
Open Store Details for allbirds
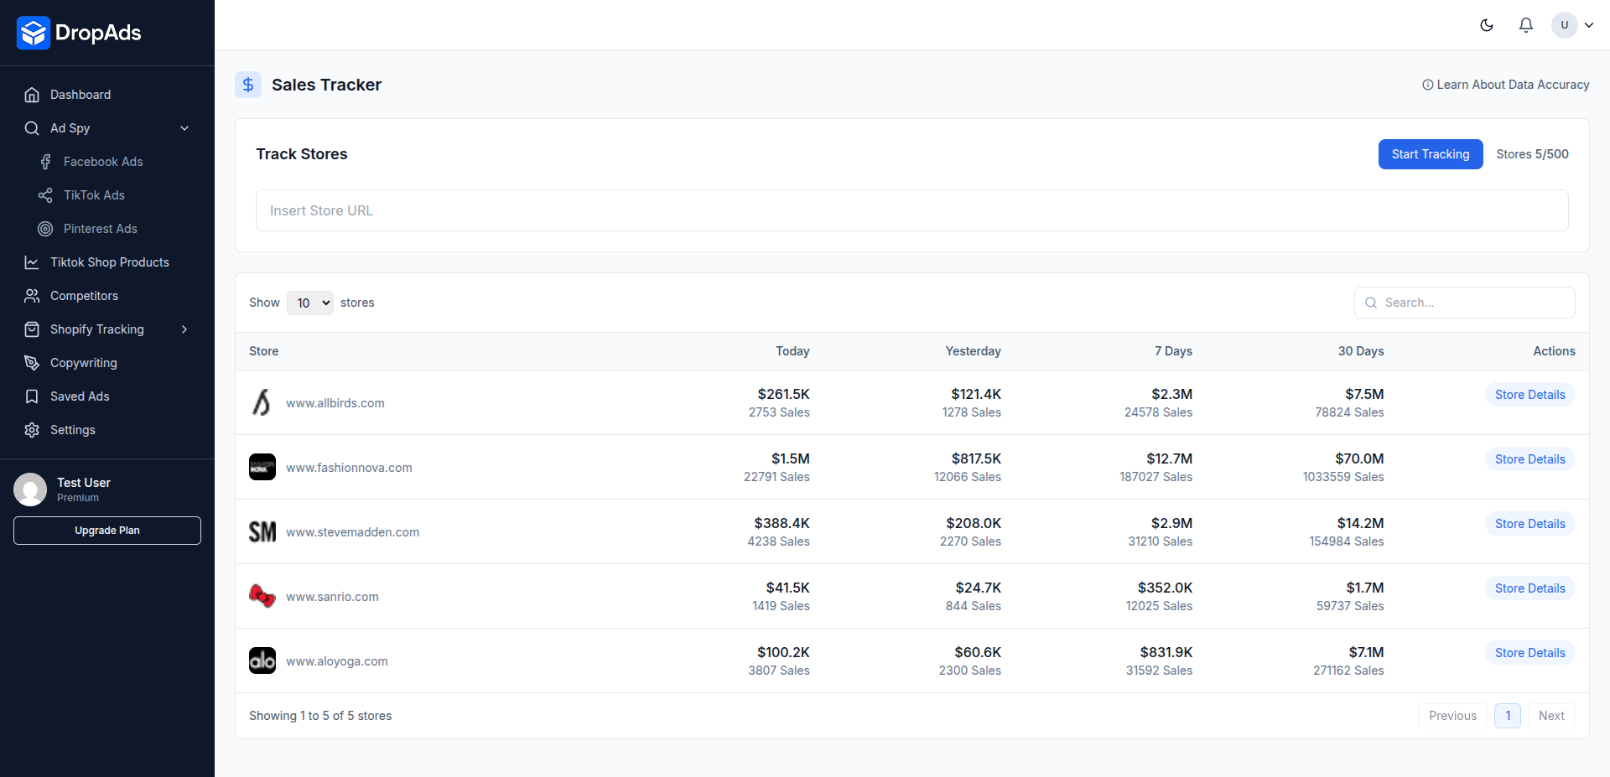(1529, 395)
